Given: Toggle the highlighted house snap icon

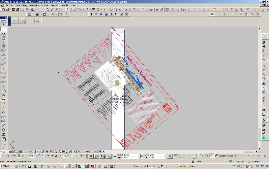Looking at the screenshot, I should [212, 156].
